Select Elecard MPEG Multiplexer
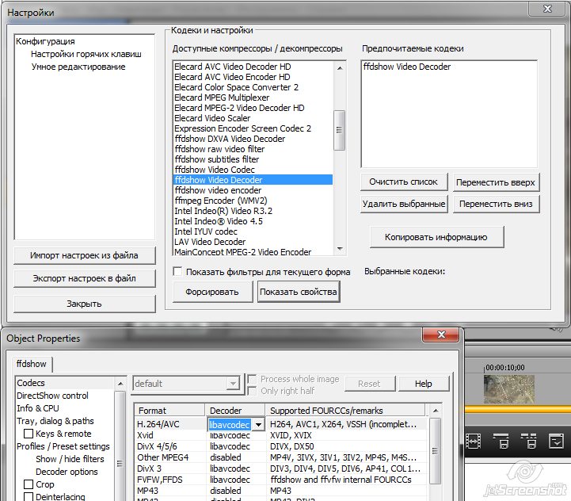The image size is (571, 501). (222, 98)
